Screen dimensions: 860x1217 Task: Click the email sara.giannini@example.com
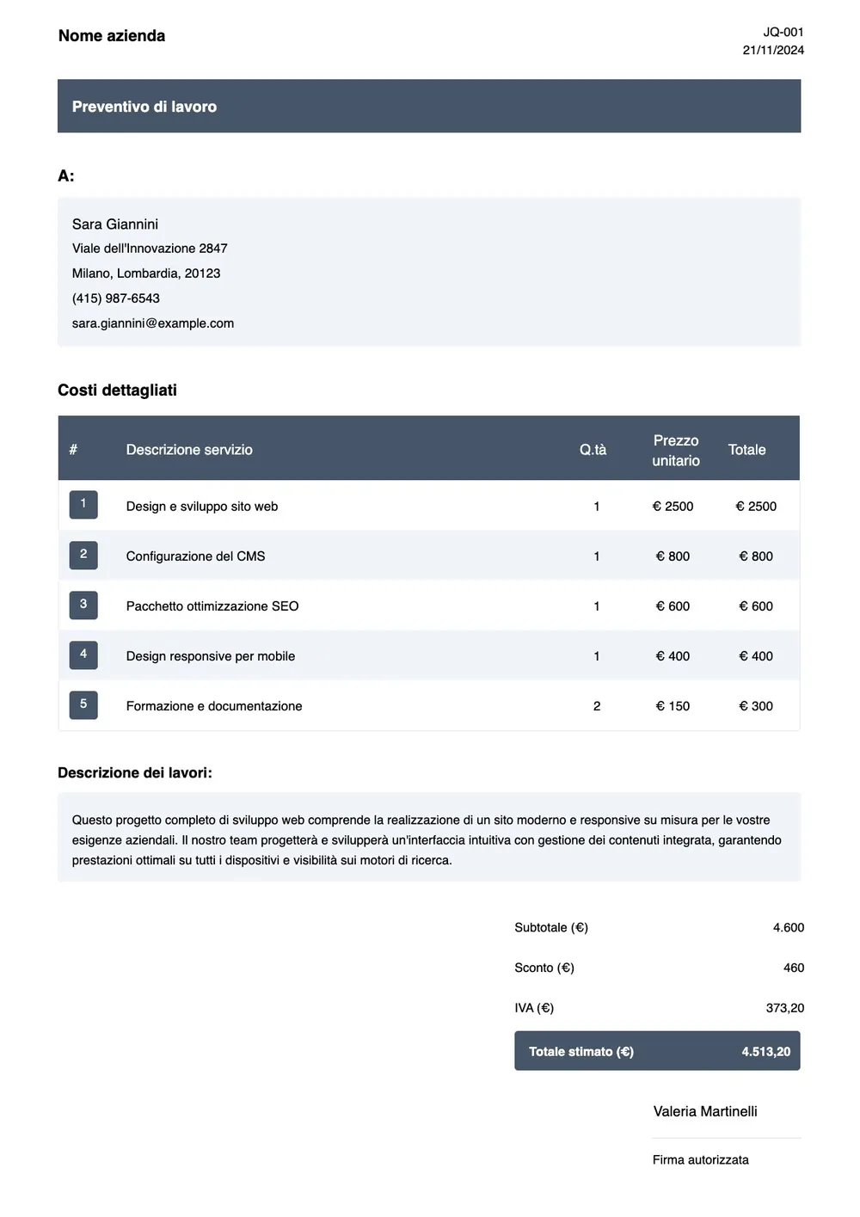(153, 323)
